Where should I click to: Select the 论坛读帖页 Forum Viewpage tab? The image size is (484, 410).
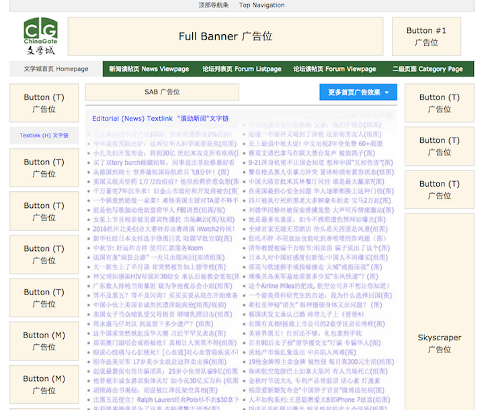pyautogui.click(x=334, y=69)
